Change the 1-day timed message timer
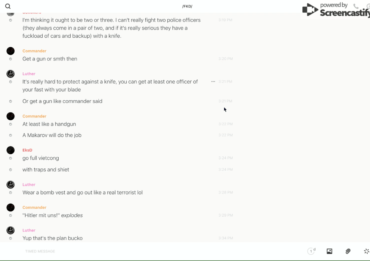370x261 pixels. click(x=311, y=251)
